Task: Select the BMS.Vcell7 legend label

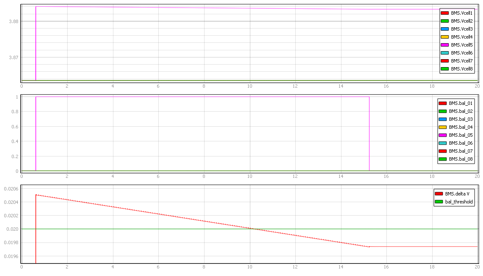Action: click(462, 61)
